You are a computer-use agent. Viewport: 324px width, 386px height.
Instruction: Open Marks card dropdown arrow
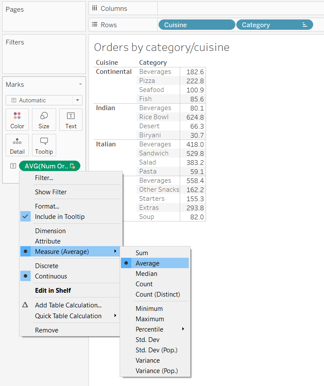point(80,84)
